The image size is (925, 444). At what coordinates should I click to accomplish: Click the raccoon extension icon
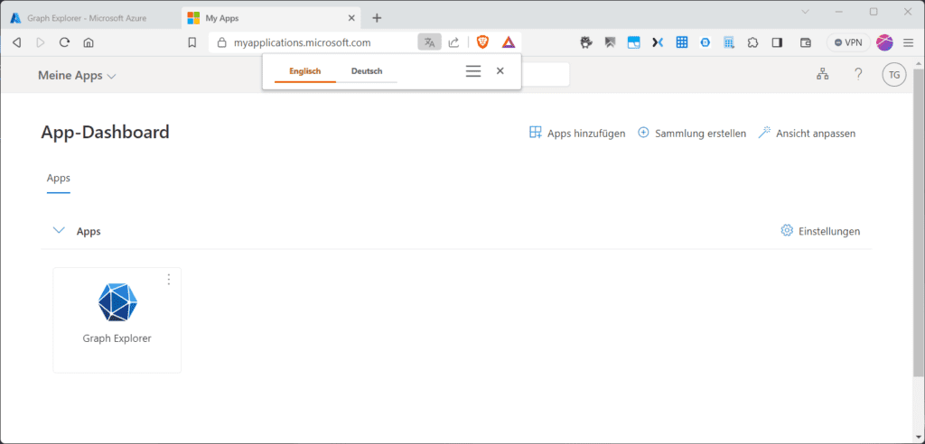tap(586, 42)
